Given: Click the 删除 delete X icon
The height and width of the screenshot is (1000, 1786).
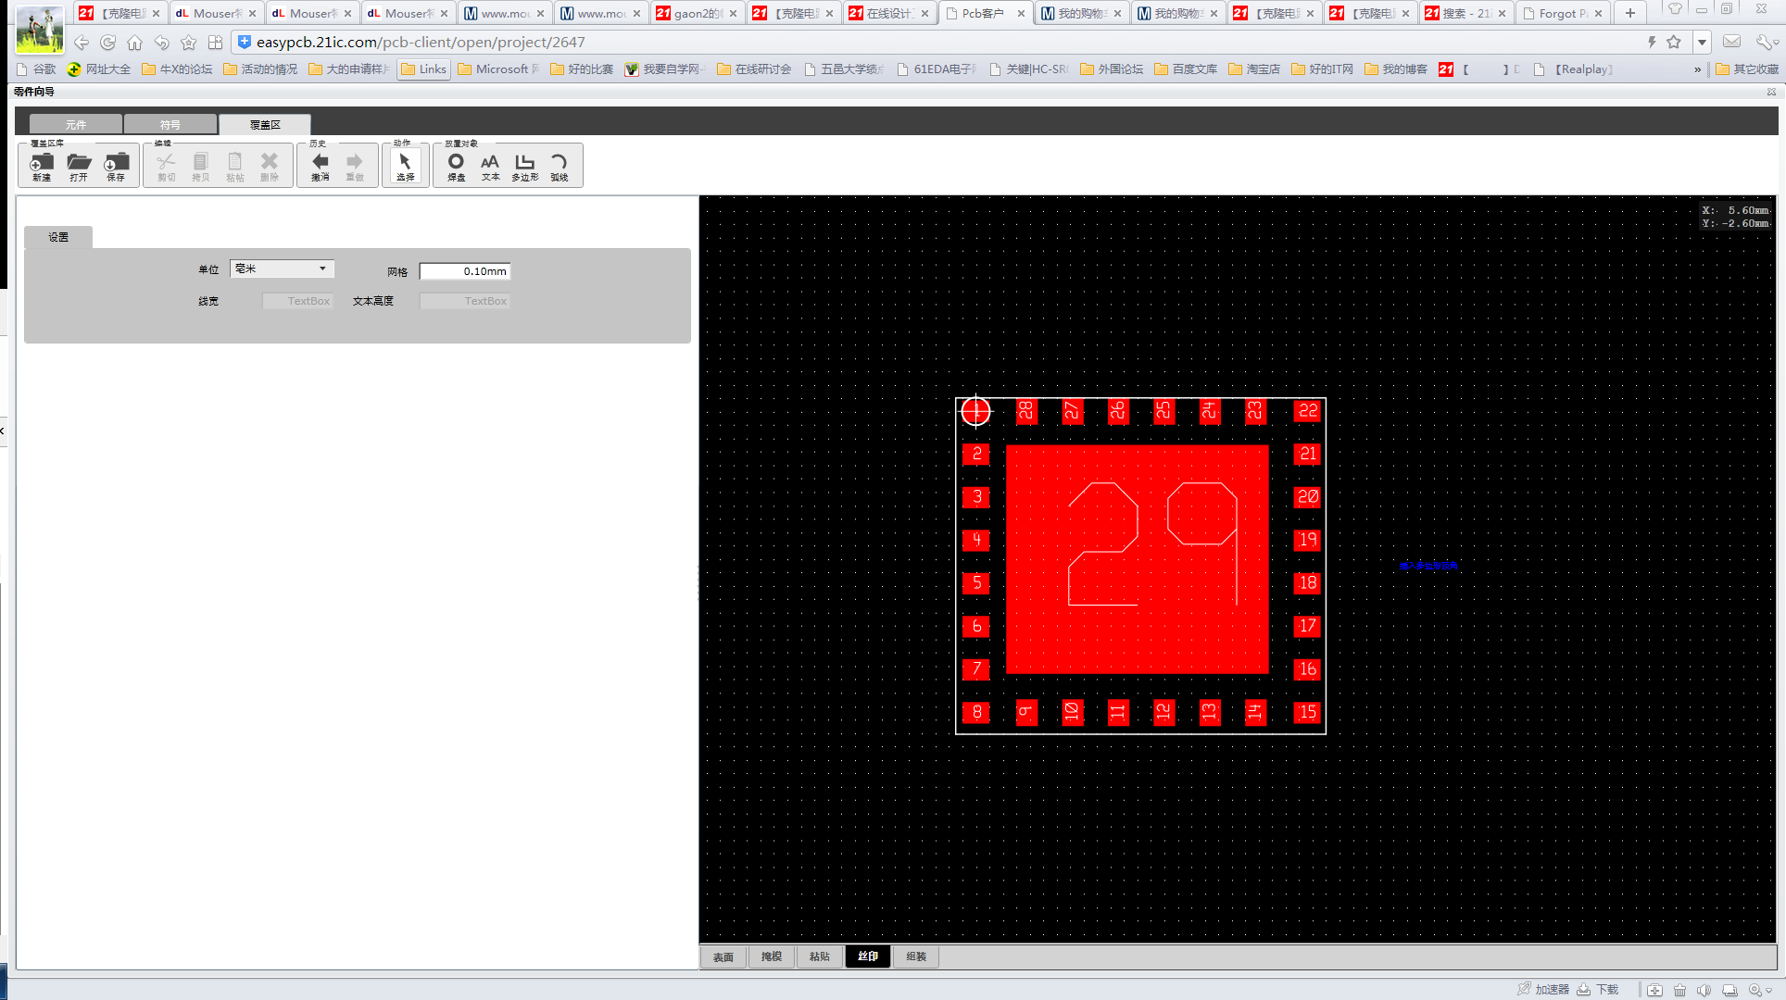Looking at the screenshot, I should (270, 166).
